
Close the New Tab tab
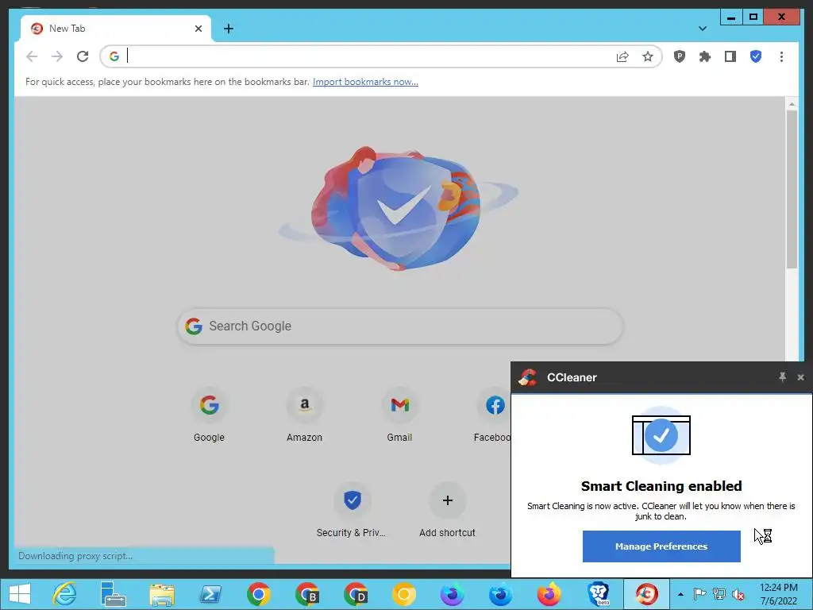click(198, 29)
